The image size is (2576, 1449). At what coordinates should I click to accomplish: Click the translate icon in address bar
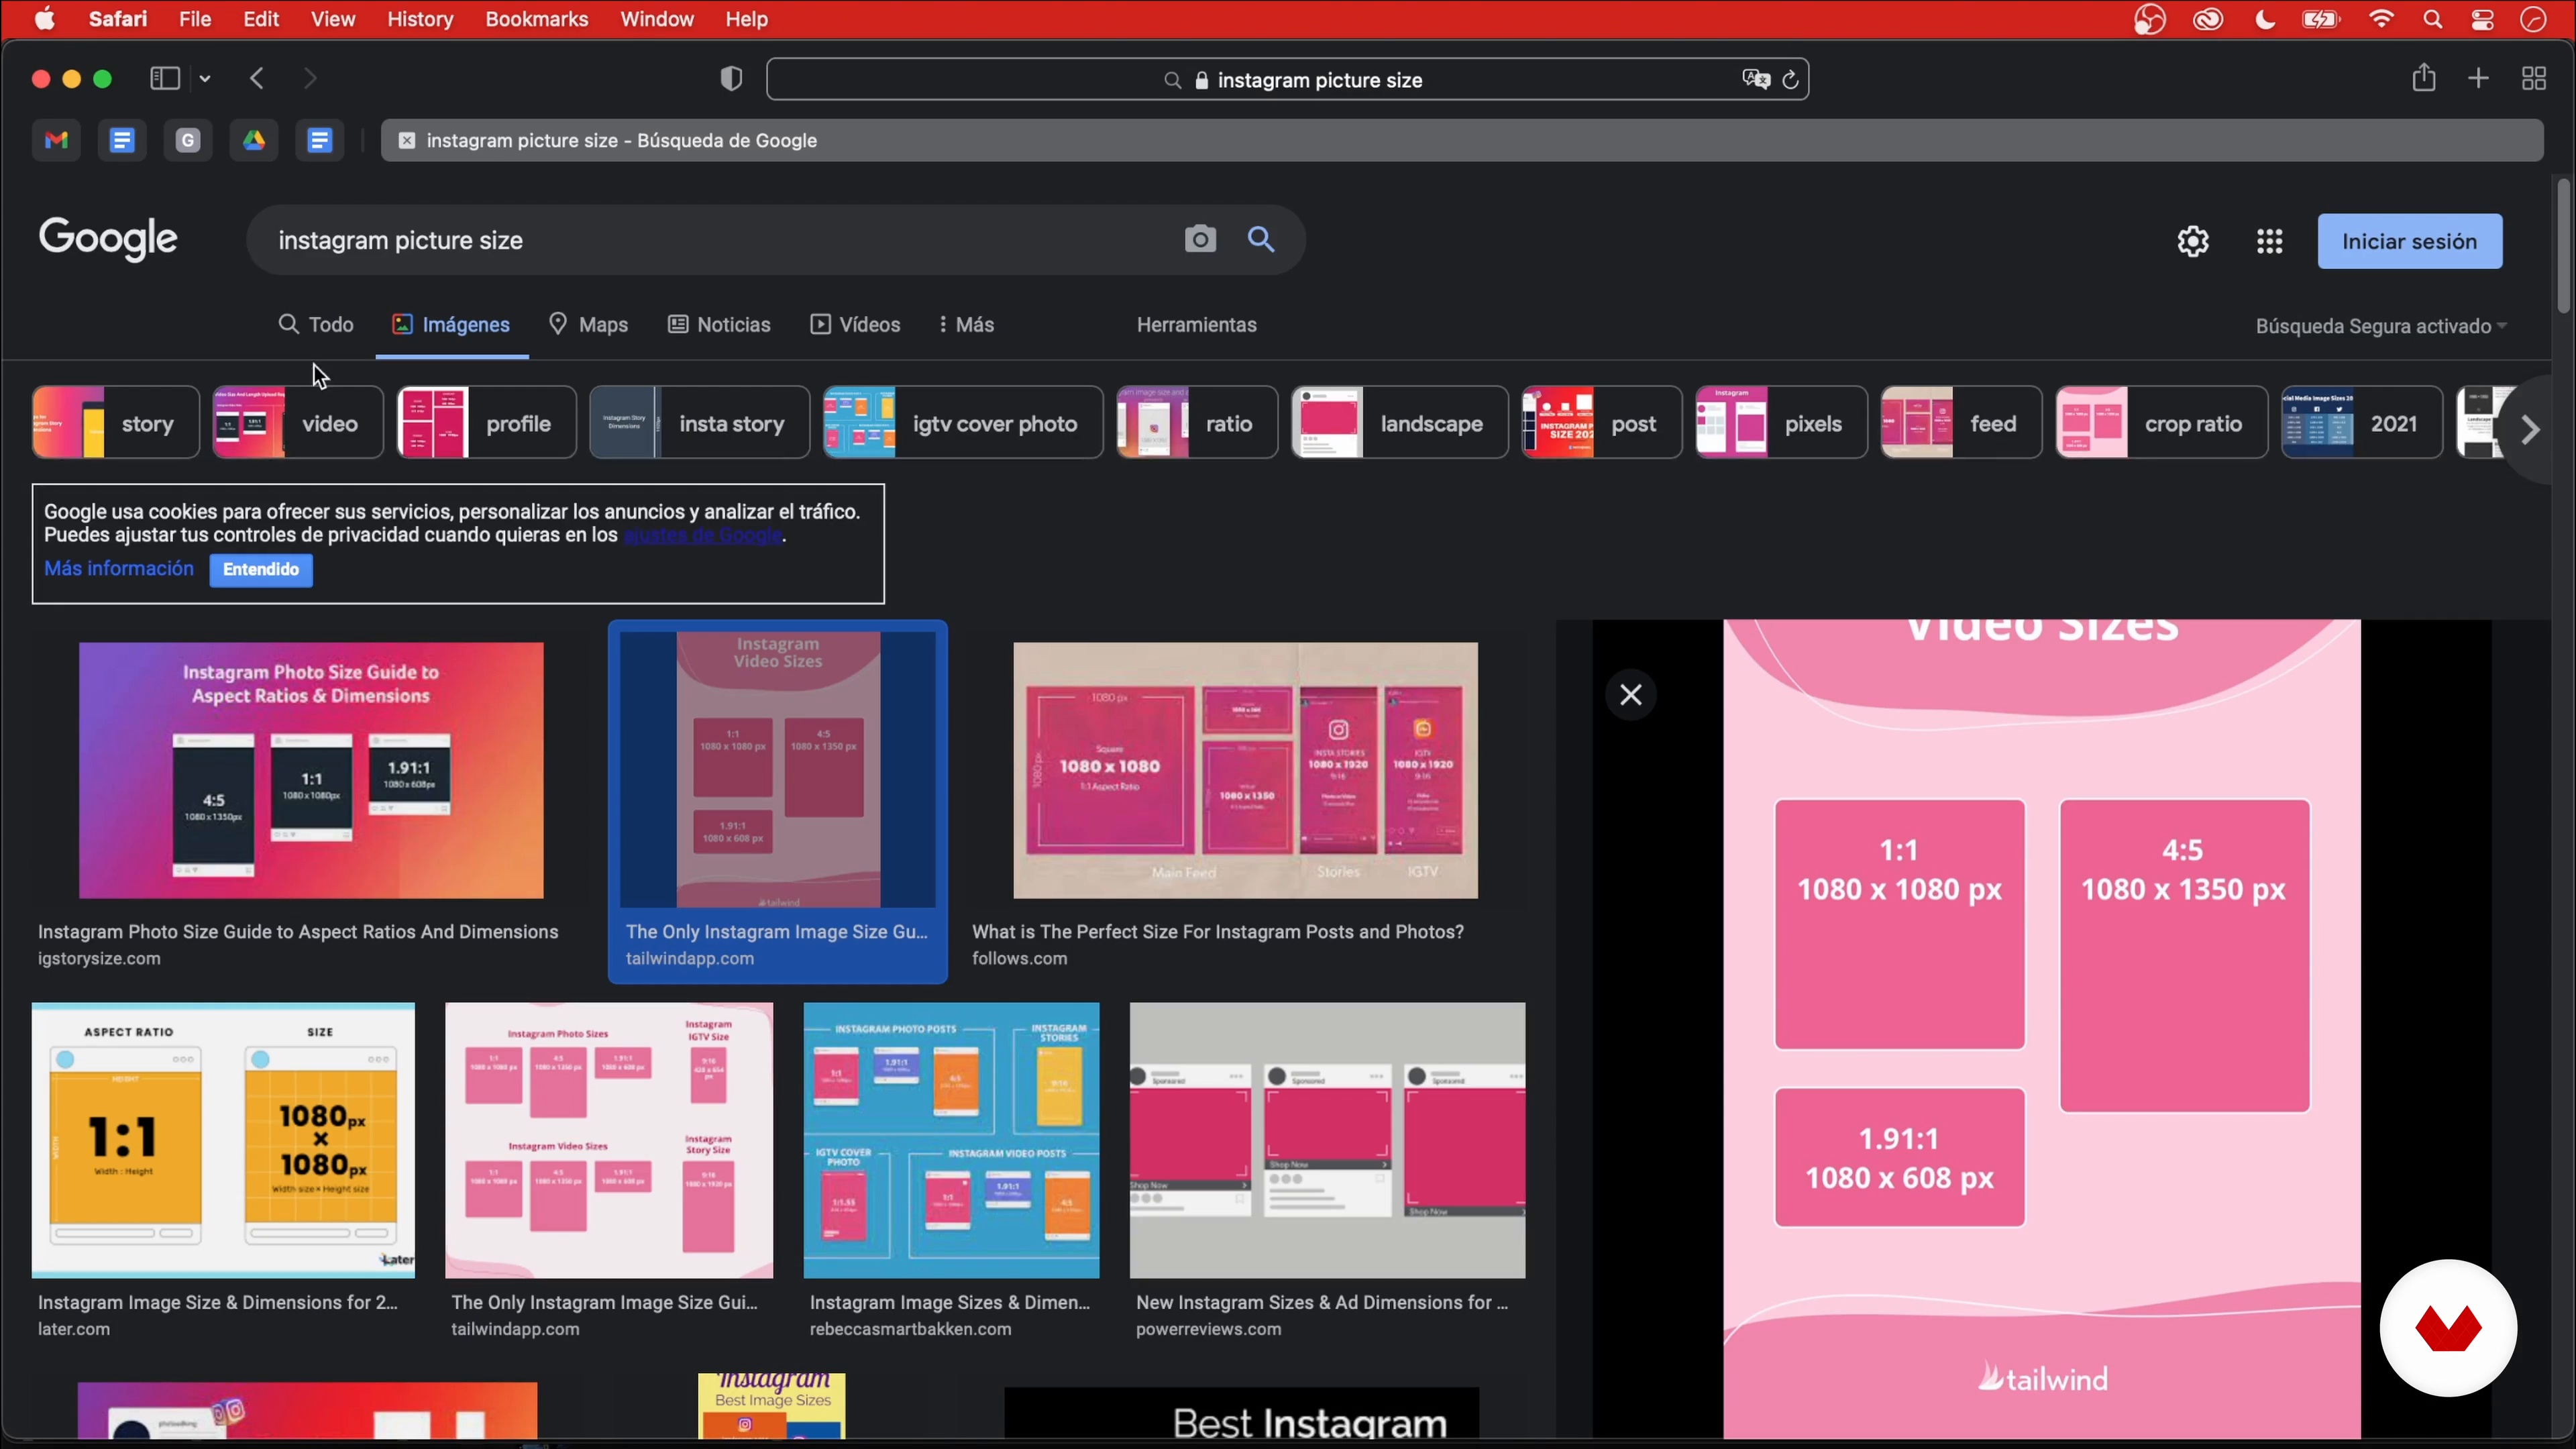pos(1755,80)
